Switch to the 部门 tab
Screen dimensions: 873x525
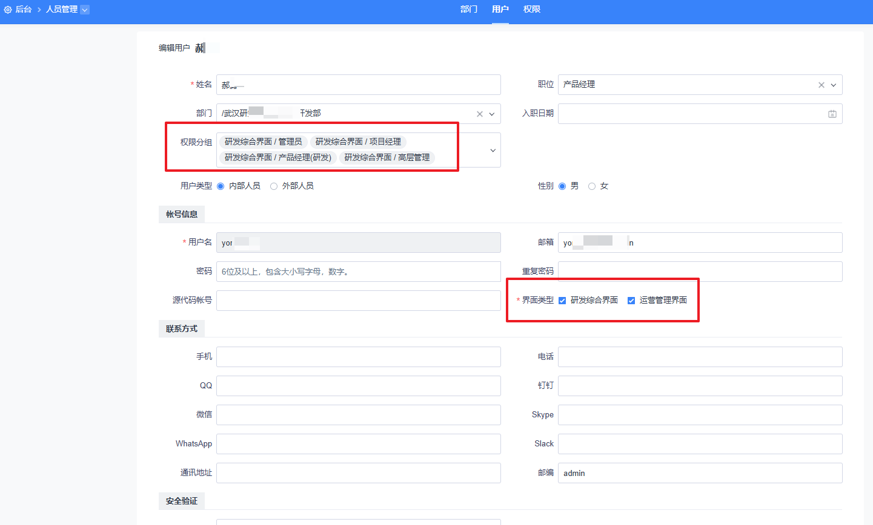[469, 10]
